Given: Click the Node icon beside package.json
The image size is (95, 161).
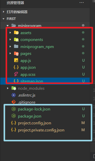Looking at the screenshot, I should (14, 116).
